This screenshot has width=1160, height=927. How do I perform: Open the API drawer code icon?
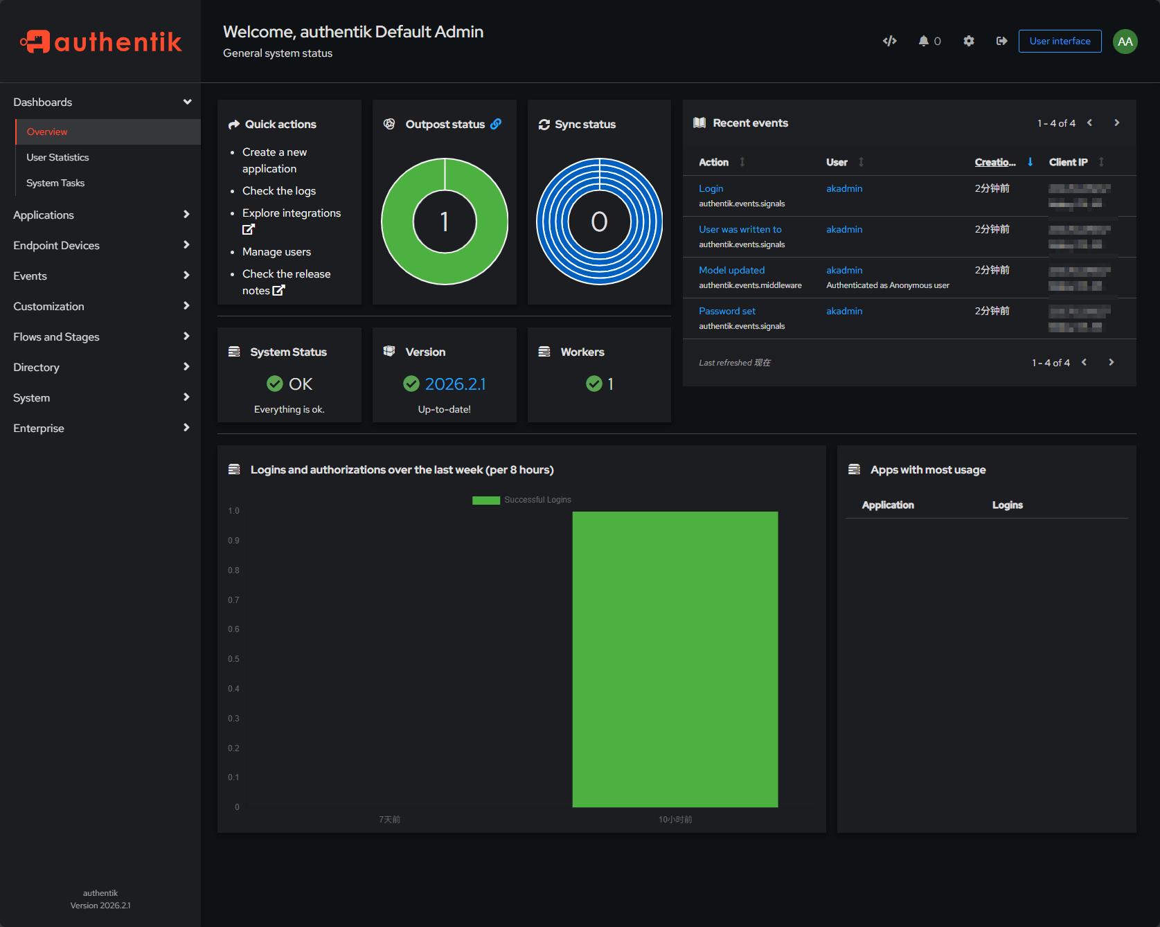click(x=890, y=42)
